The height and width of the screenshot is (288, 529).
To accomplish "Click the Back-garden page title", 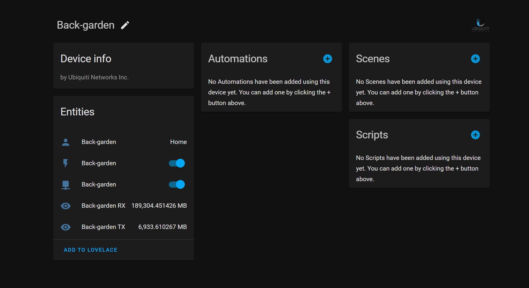I will [x=85, y=25].
